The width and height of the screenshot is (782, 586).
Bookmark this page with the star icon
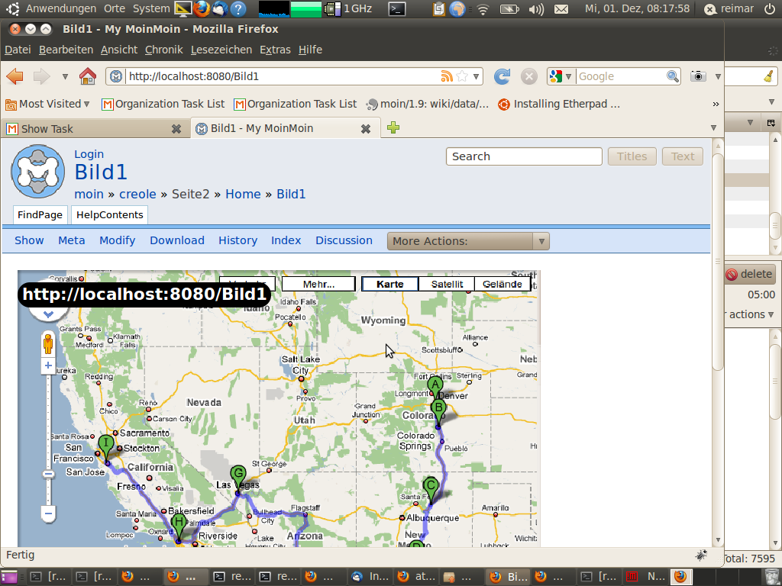click(462, 76)
